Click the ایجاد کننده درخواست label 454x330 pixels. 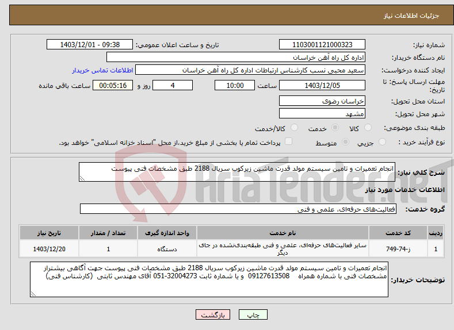tap(413, 70)
